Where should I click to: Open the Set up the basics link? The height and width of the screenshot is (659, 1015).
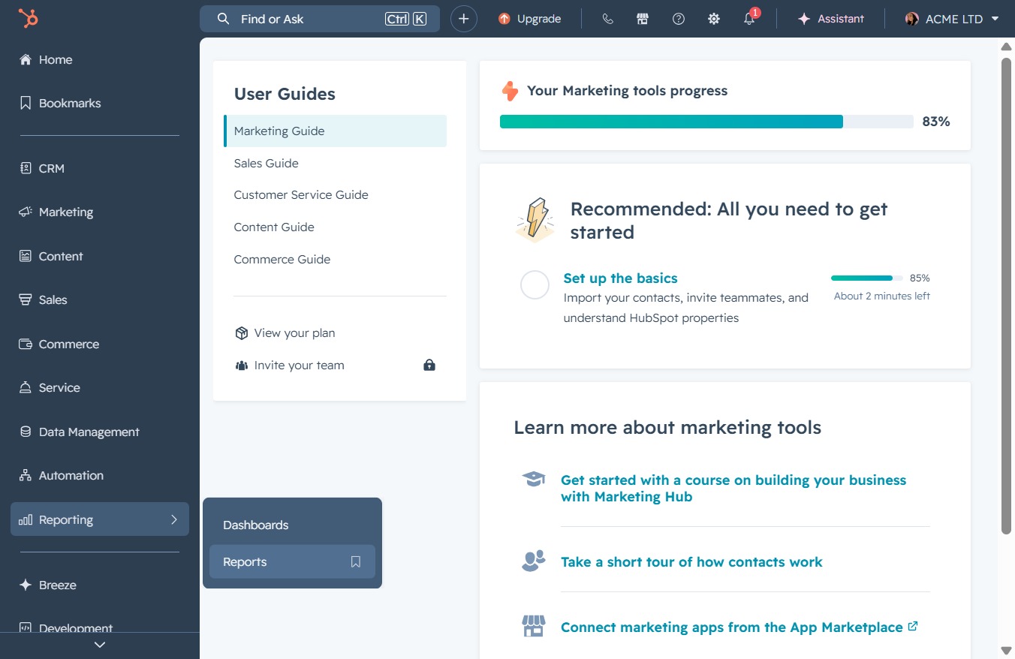coord(620,278)
